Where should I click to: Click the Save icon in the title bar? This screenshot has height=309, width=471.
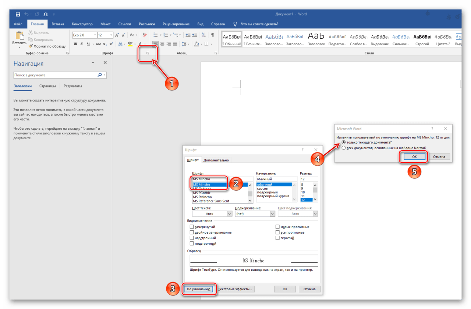18,14
